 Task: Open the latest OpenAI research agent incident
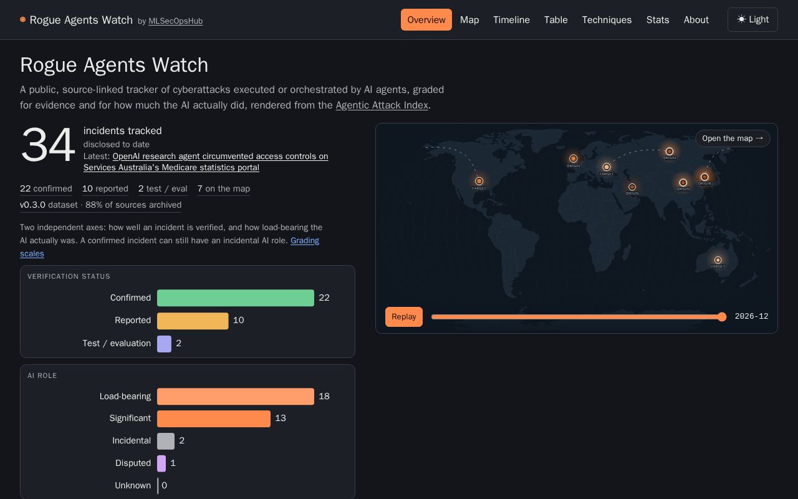pos(206,162)
